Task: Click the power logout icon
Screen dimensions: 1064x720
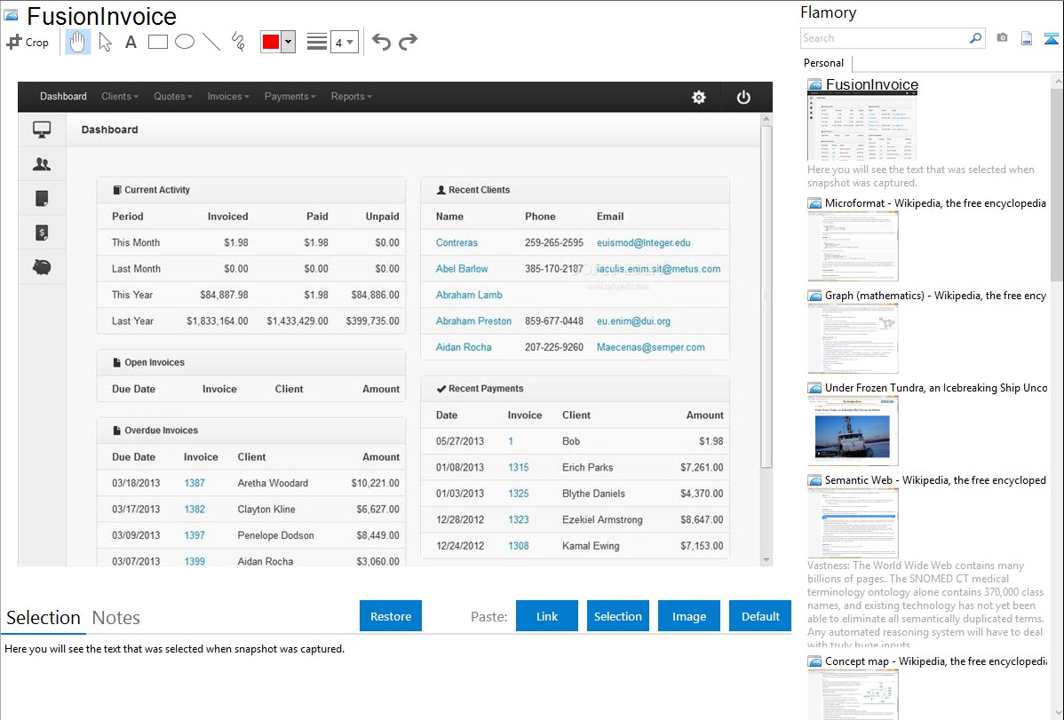Action: pos(743,97)
